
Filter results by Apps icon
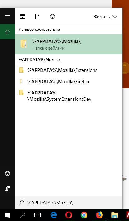tap(22, 17)
